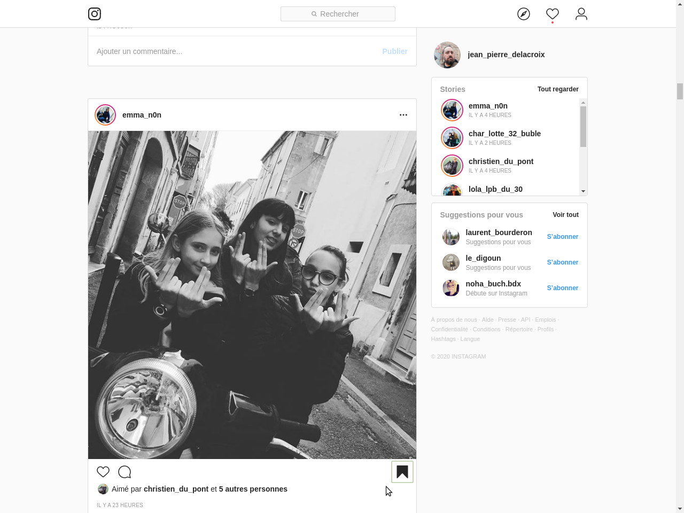The height and width of the screenshot is (513, 684).
Task: View char_lotte_32_buble's story avatar
Action: pyautogui.click(x=452, y=138)
